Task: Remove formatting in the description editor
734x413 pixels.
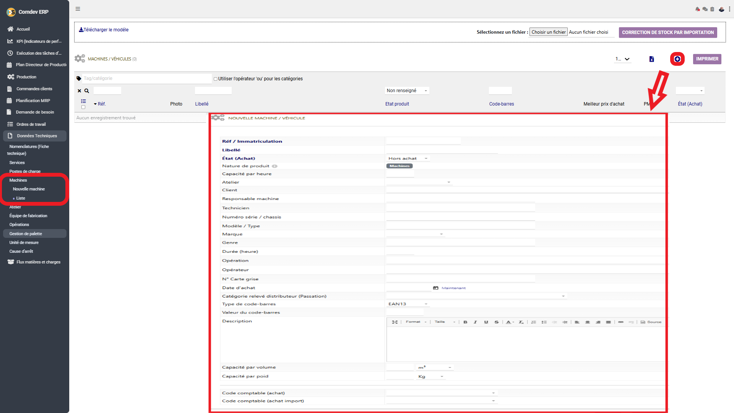Action: point(521,322)
